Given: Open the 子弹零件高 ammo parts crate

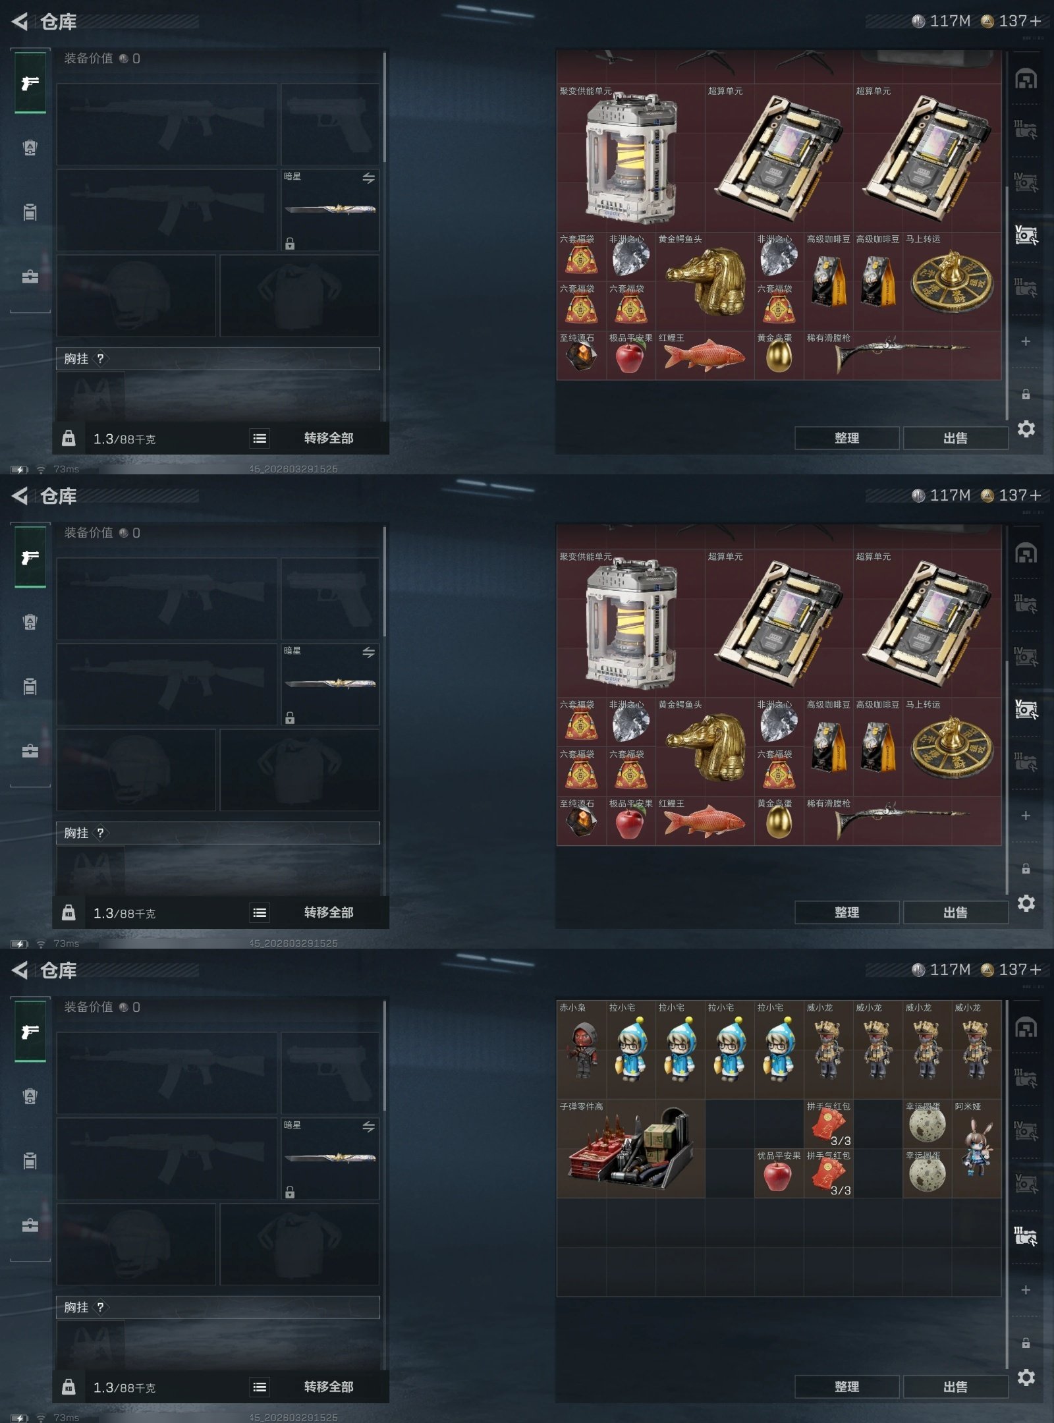Looking at the screenshot, I should tap(631, 1148).
